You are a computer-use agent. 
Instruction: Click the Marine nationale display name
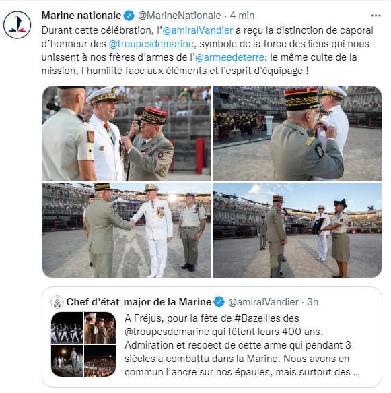(81, 16)
